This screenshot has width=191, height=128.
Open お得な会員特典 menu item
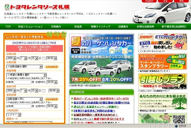click(x=145, y=27)
